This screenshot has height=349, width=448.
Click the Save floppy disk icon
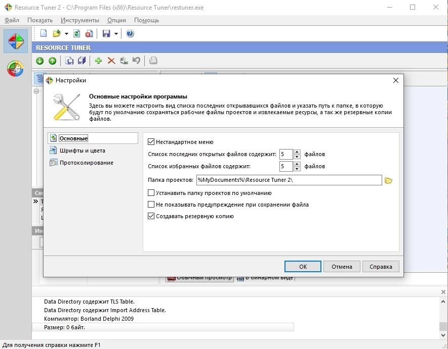tap(106, 33)
